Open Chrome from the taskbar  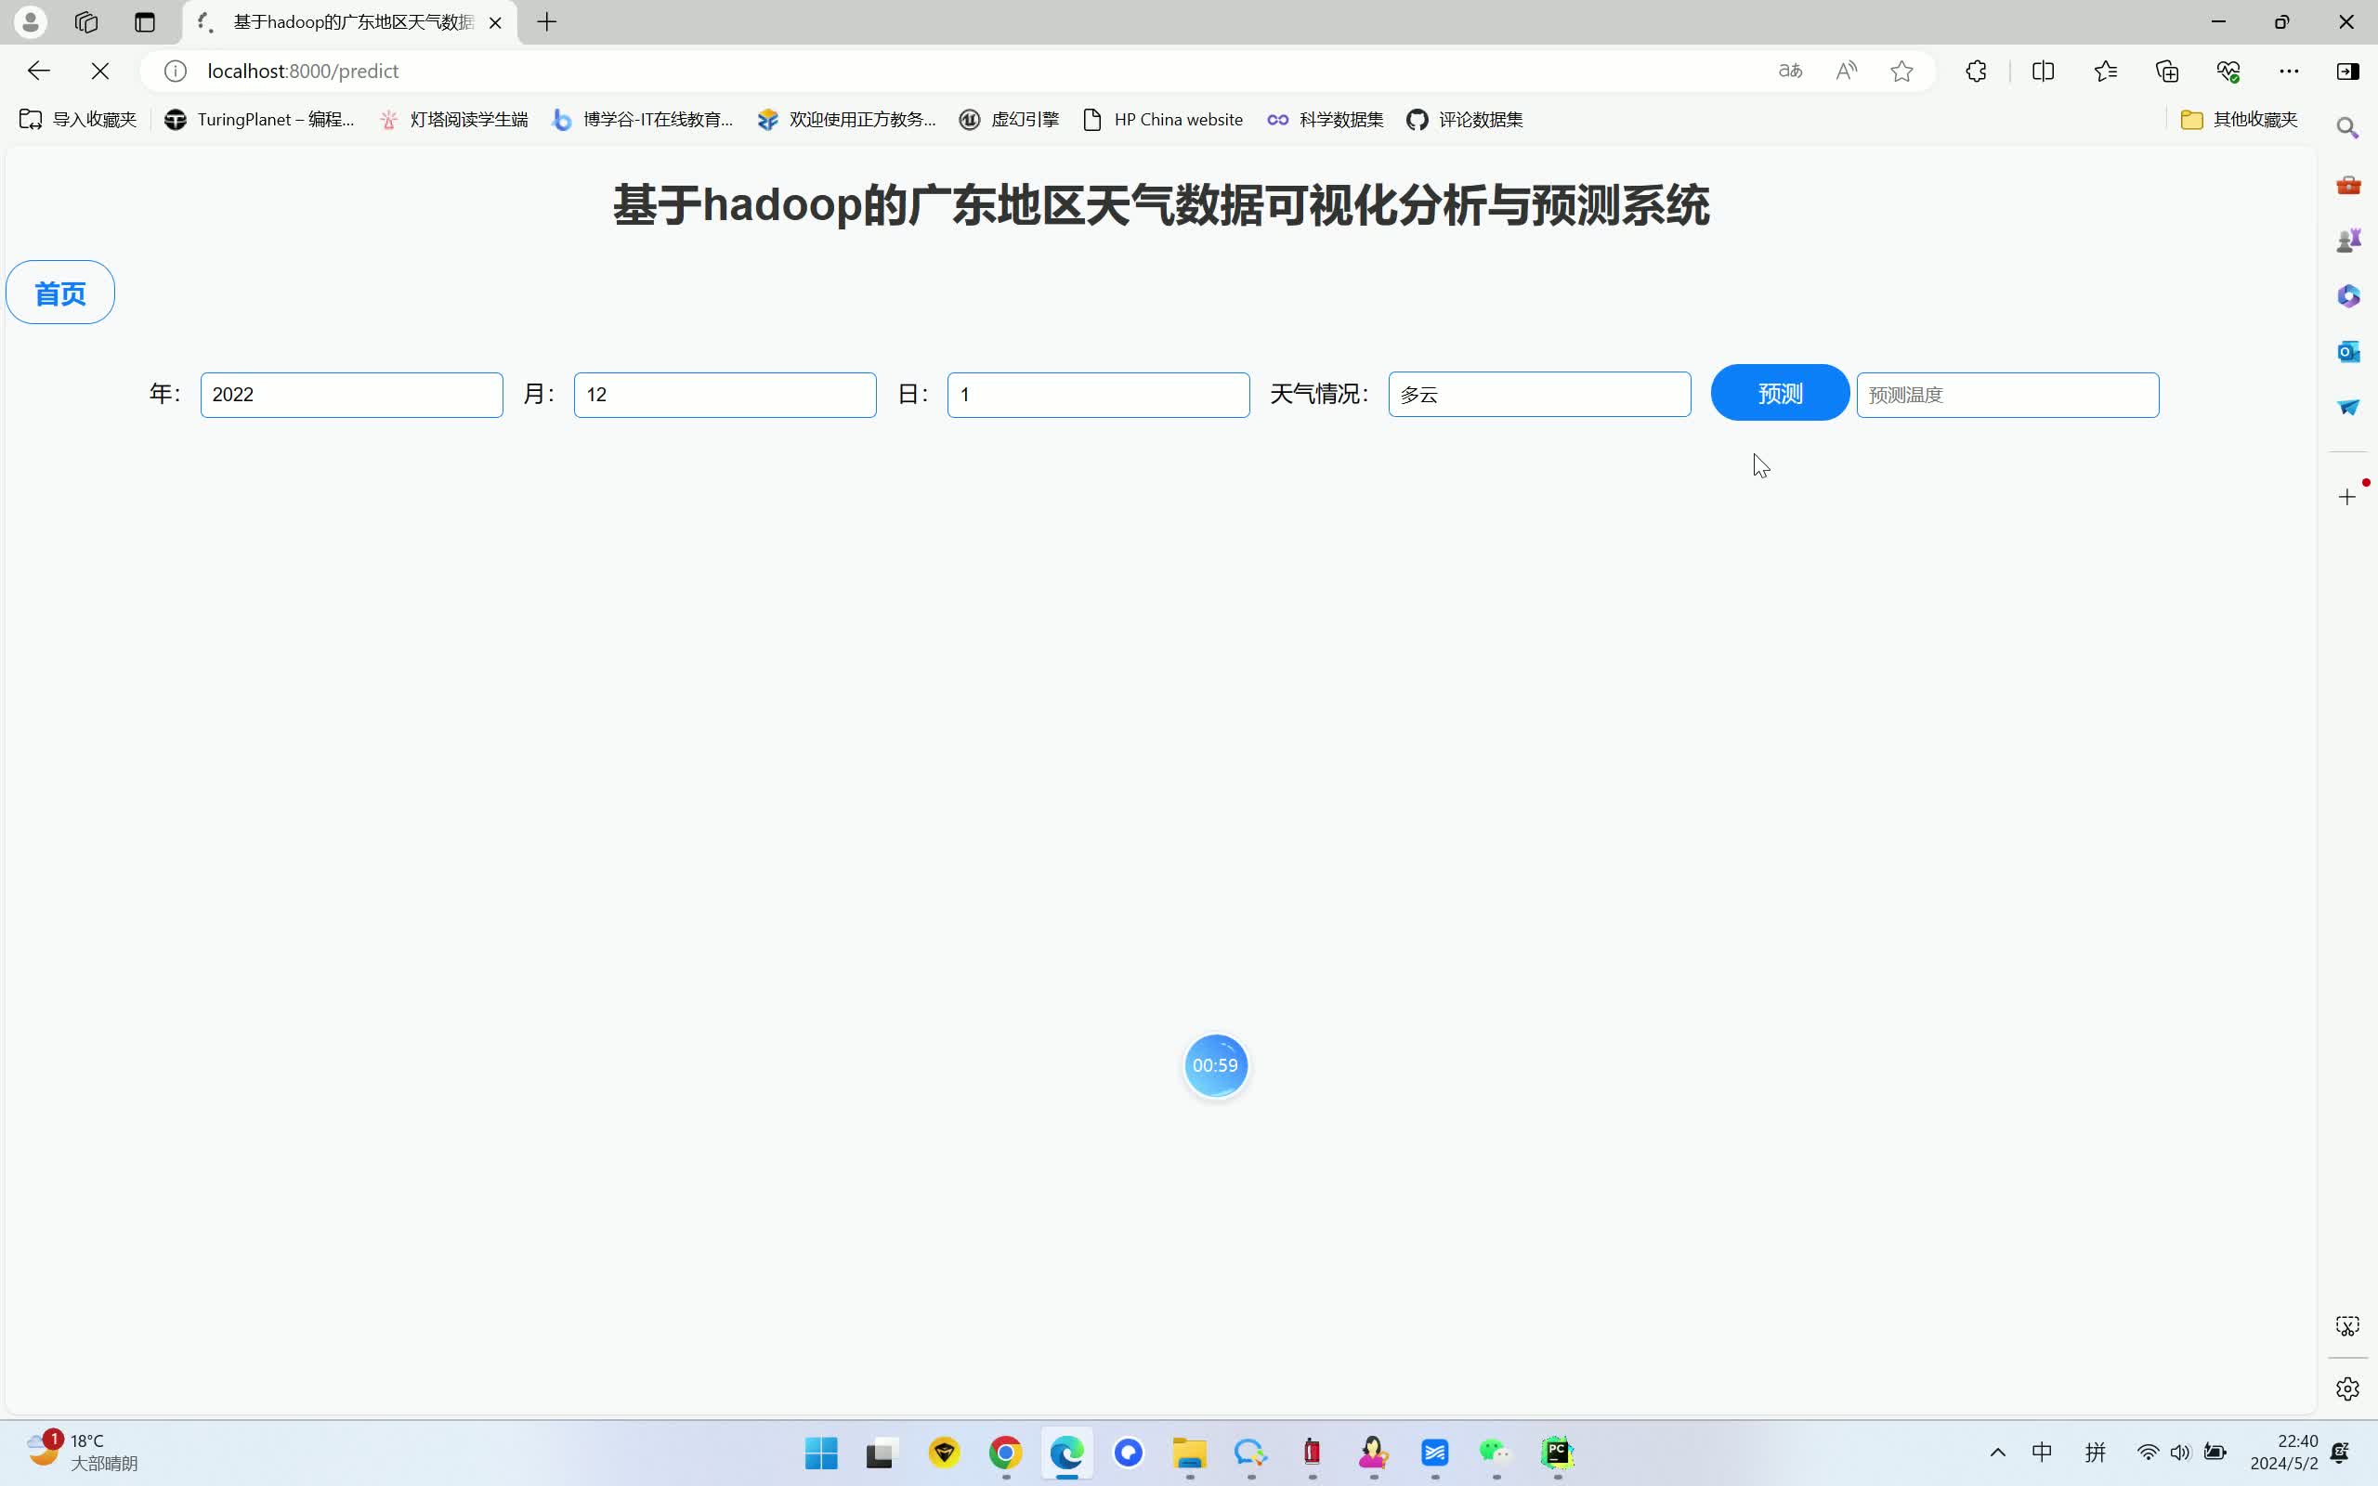click(1005, 1453)
